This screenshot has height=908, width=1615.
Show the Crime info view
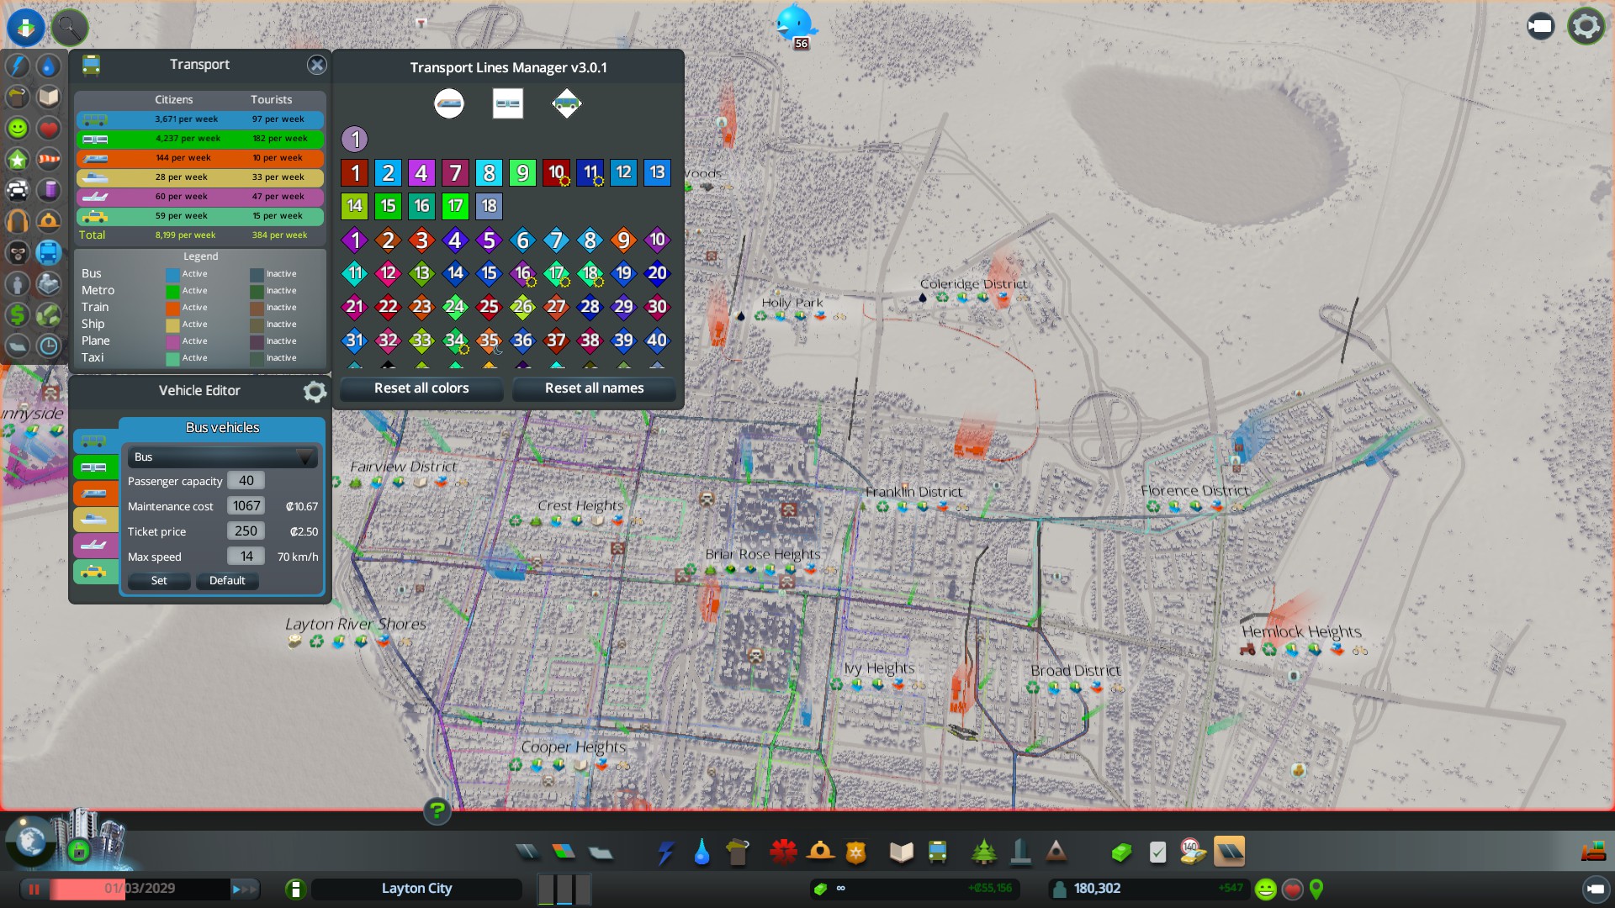coord(18,252)
